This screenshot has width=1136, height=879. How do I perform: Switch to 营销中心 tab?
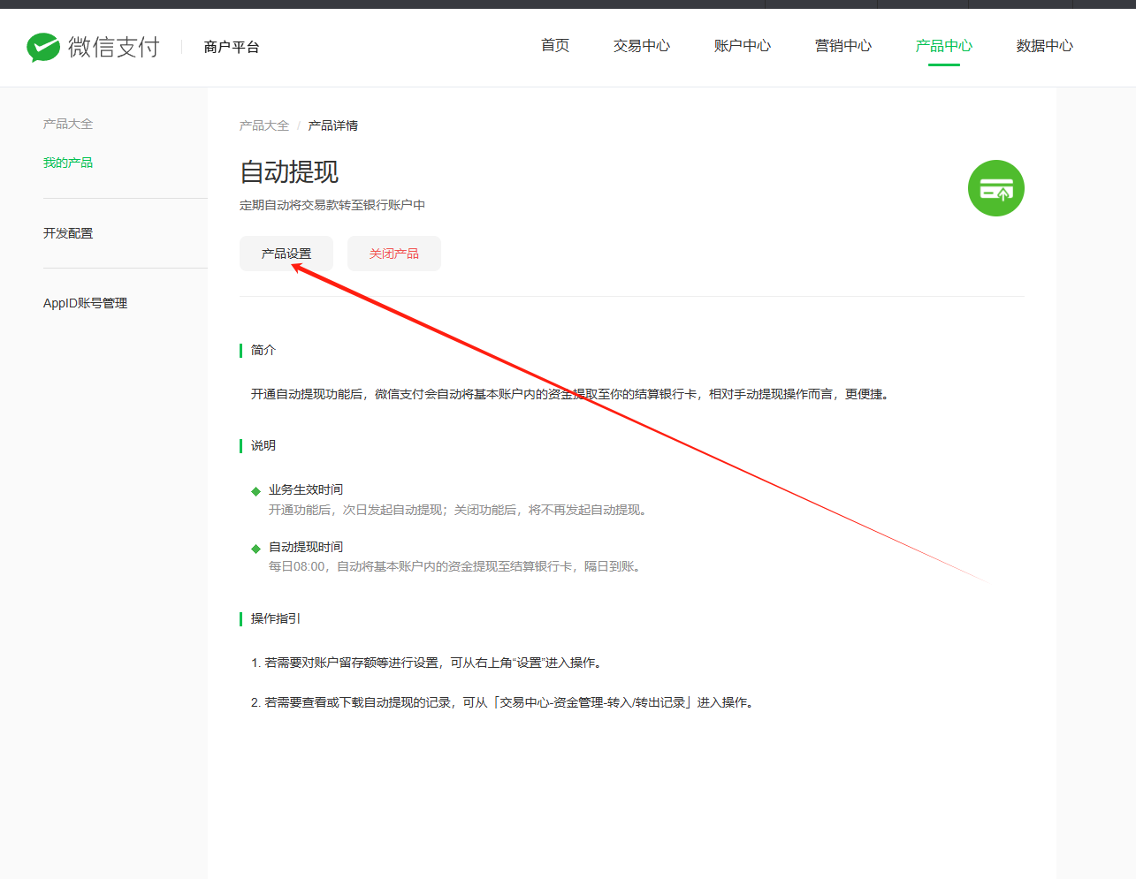[x=843, y=46]
